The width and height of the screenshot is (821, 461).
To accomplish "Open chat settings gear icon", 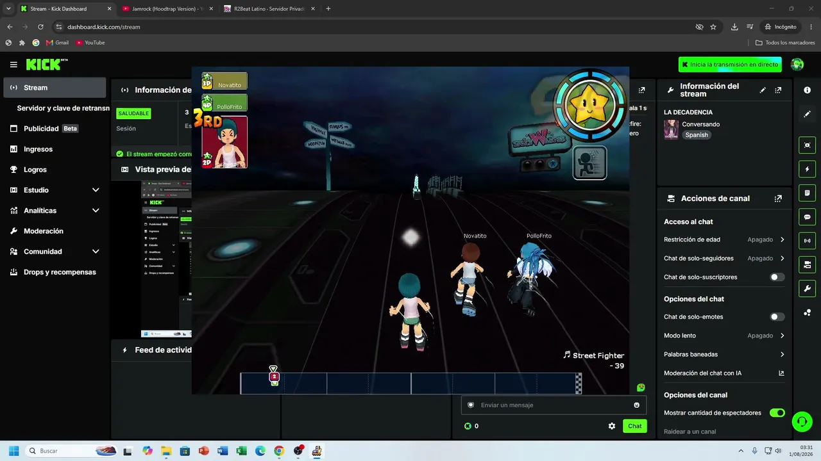I will [x=612, y=426].
